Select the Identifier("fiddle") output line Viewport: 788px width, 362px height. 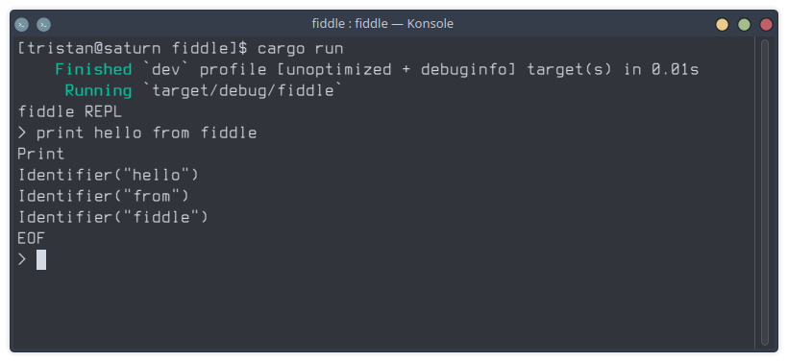[113, 217]
